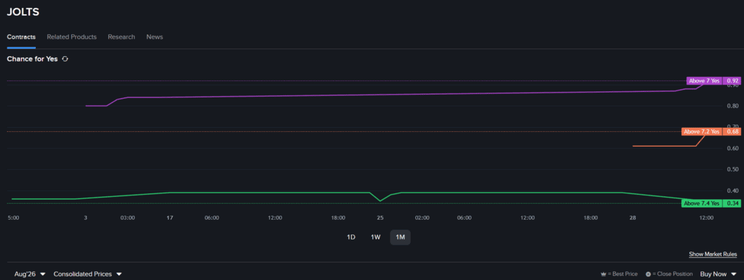Select the 1M time range

tap(400, 237)
